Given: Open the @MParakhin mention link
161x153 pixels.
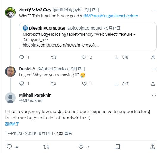Looking at the screenshot, I should 95,16.
